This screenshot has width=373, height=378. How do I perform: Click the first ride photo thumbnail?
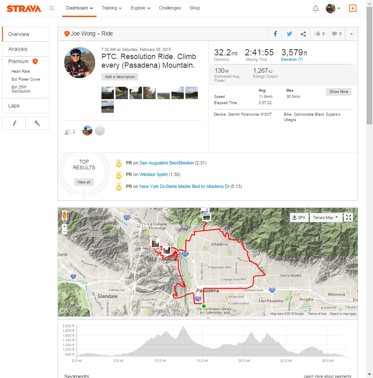(107, 93)
